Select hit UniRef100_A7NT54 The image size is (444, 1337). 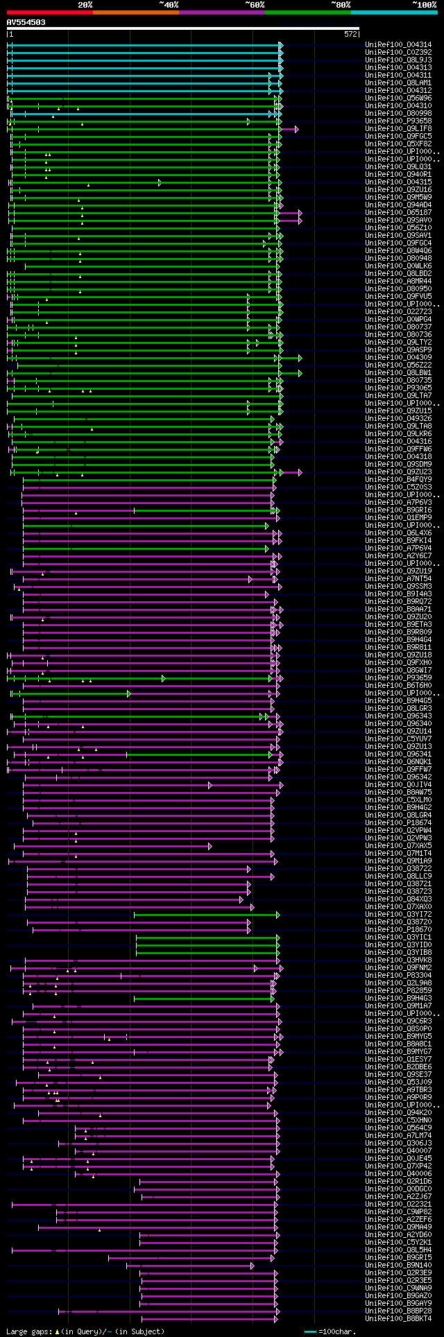point(398,578)
